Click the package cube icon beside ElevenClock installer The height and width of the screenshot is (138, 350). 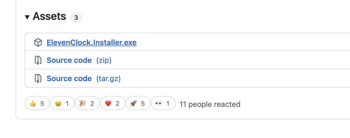38,42
